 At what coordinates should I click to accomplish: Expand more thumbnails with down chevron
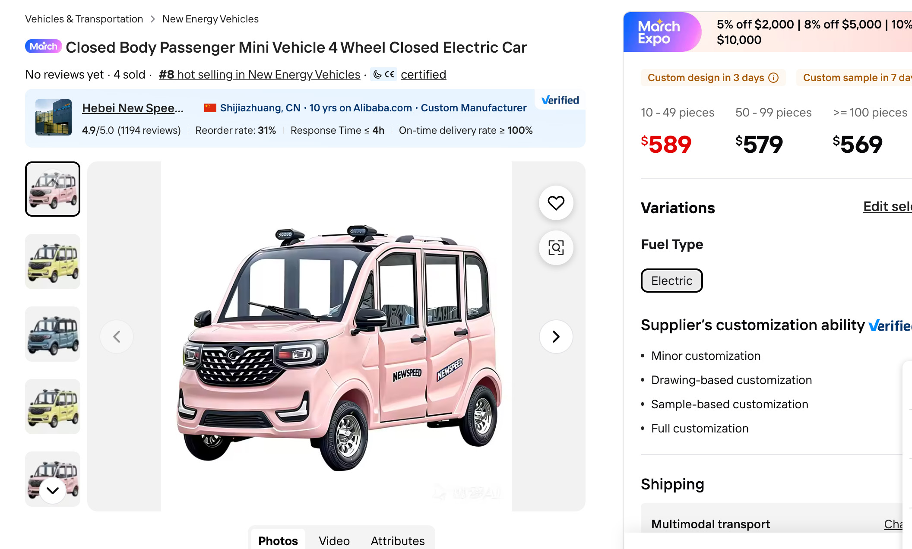[53, 490]
